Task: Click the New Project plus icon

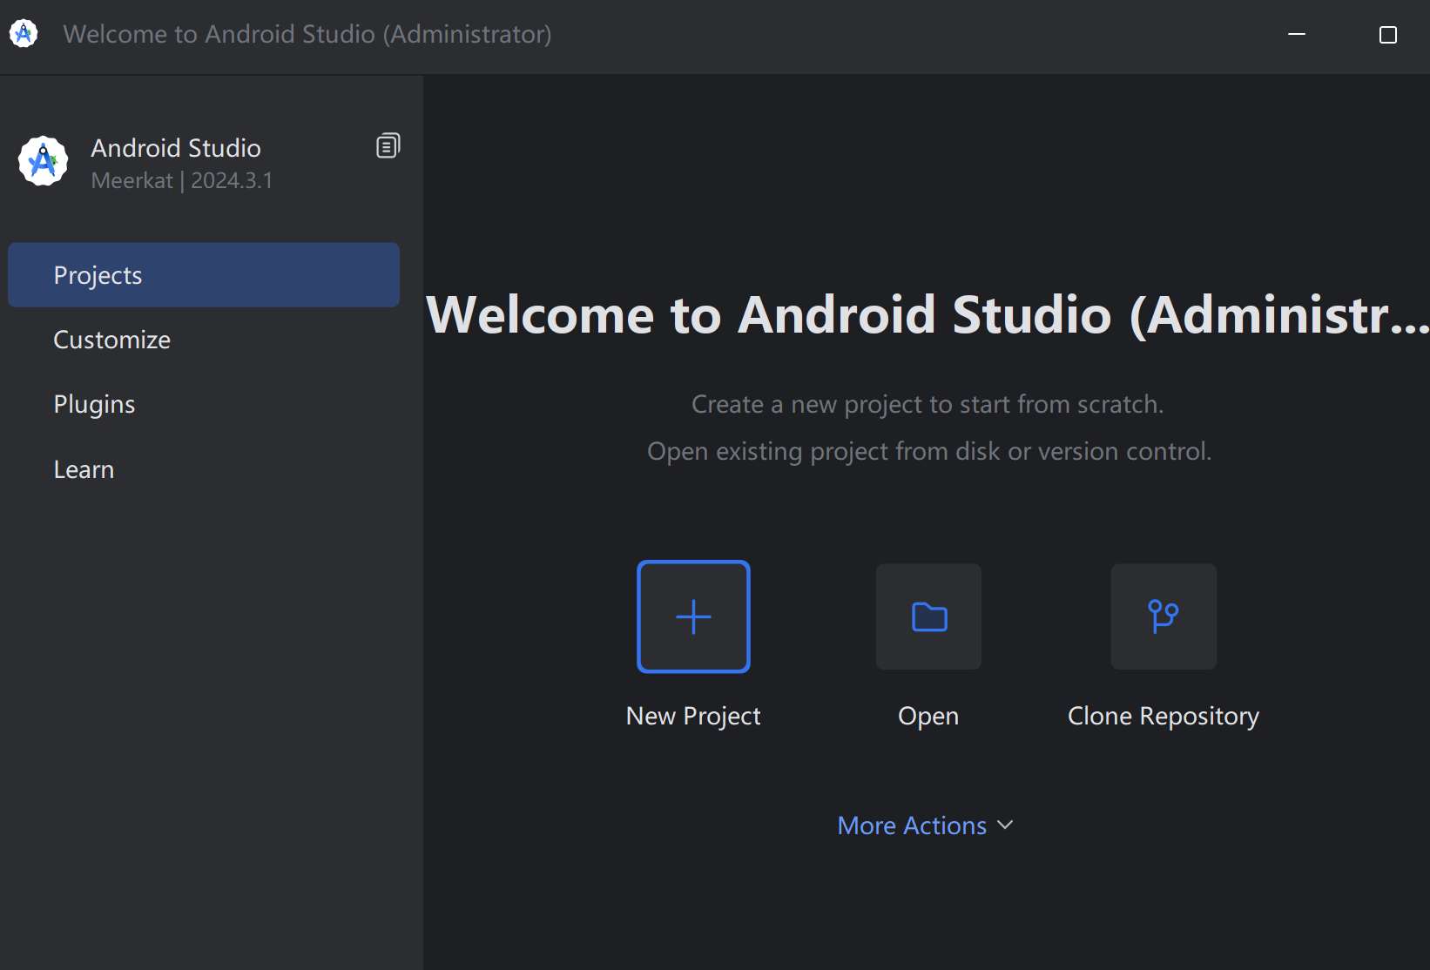Action: coord(693,616)
